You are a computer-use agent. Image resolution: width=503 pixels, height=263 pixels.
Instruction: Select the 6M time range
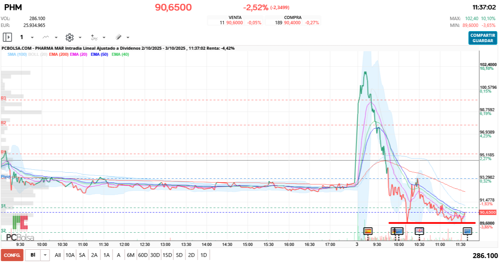tap(131, 255)
